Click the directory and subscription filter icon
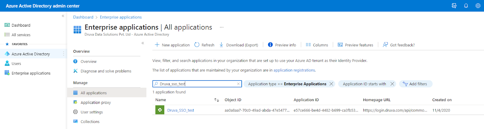The image size is (484, 129). (x=454, y=6)
